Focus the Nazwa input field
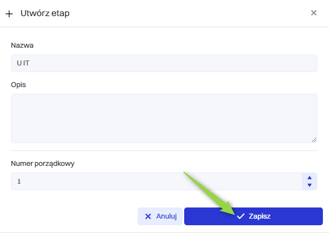329x233 pixels. 164,63
